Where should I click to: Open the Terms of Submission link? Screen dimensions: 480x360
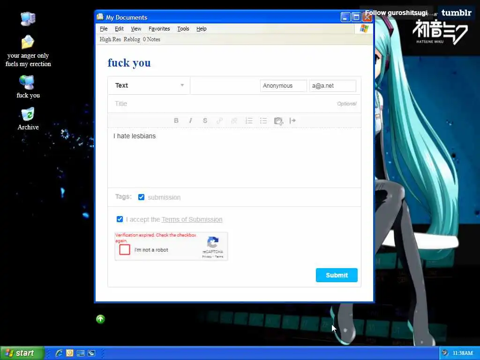(192, 219)
